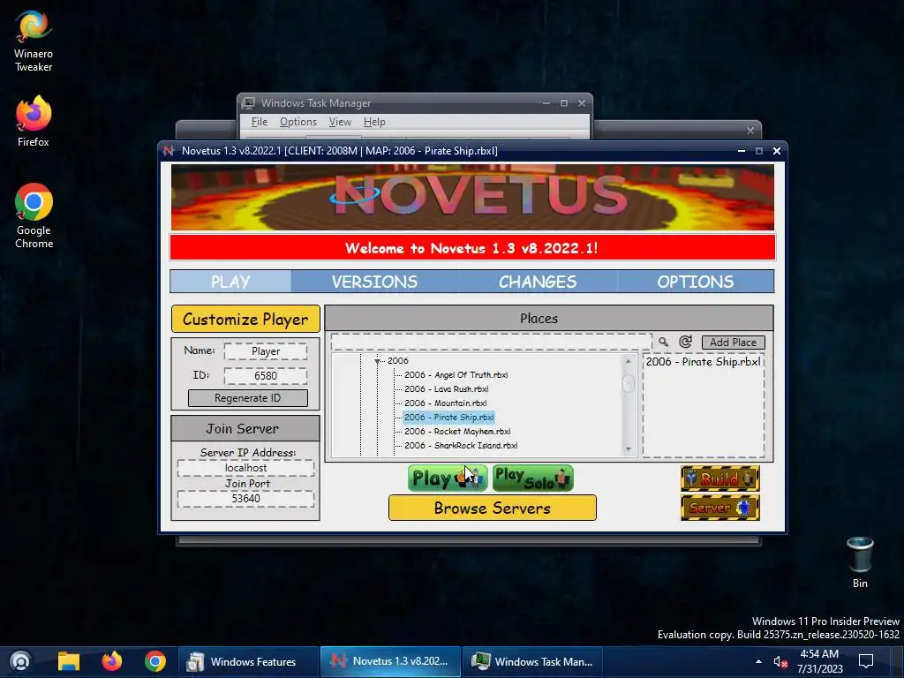The height and width of the screenshot is (678, 904).
Task: Open File Explorer from taskbar
Action: point(68,661)
